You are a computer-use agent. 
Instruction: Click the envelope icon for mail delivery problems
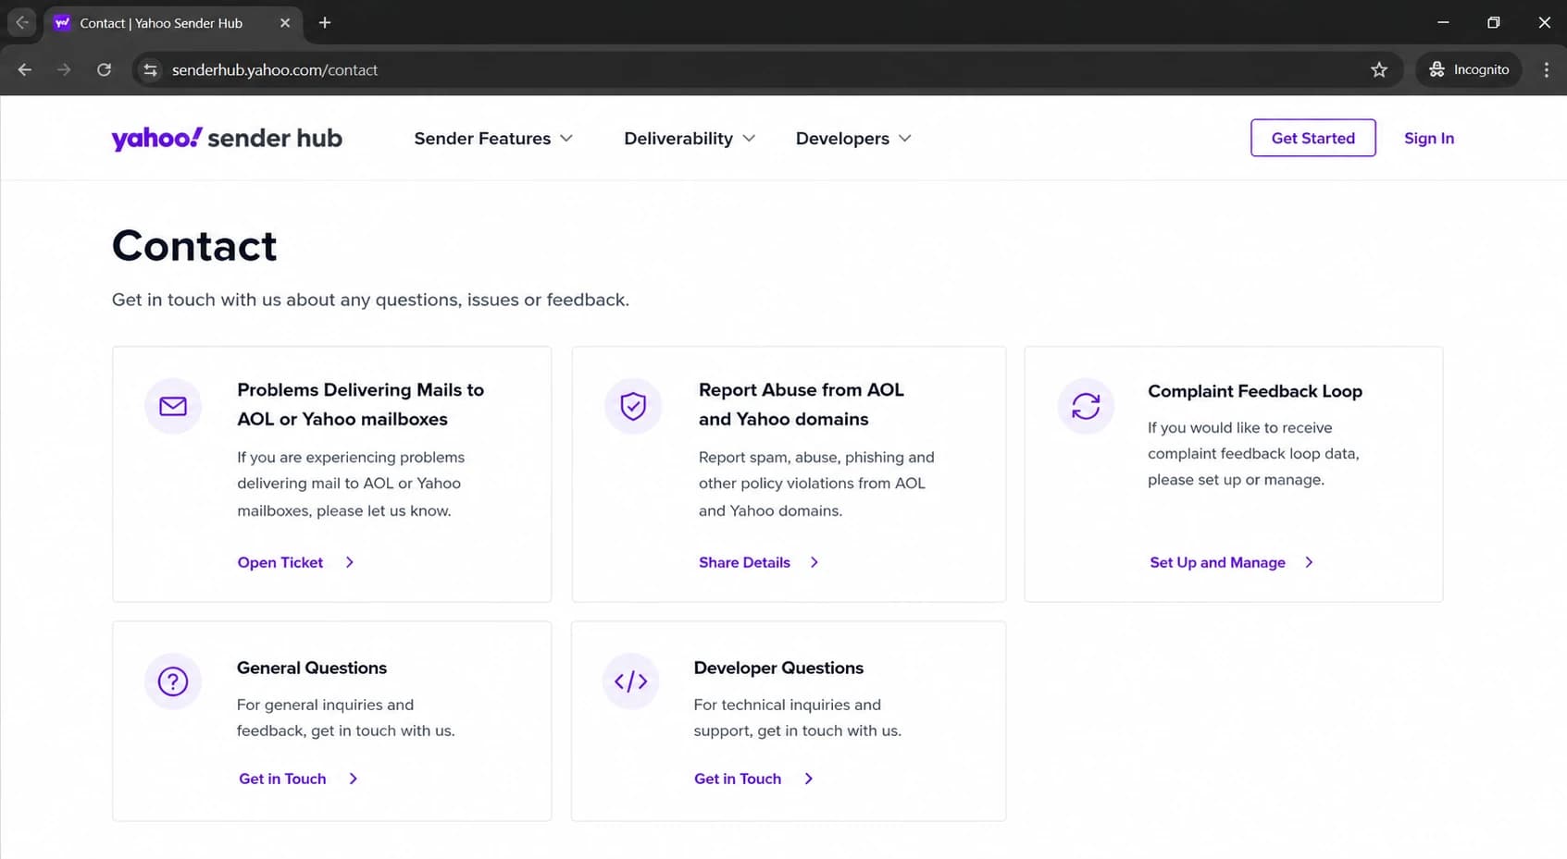[x=173, y=406]
